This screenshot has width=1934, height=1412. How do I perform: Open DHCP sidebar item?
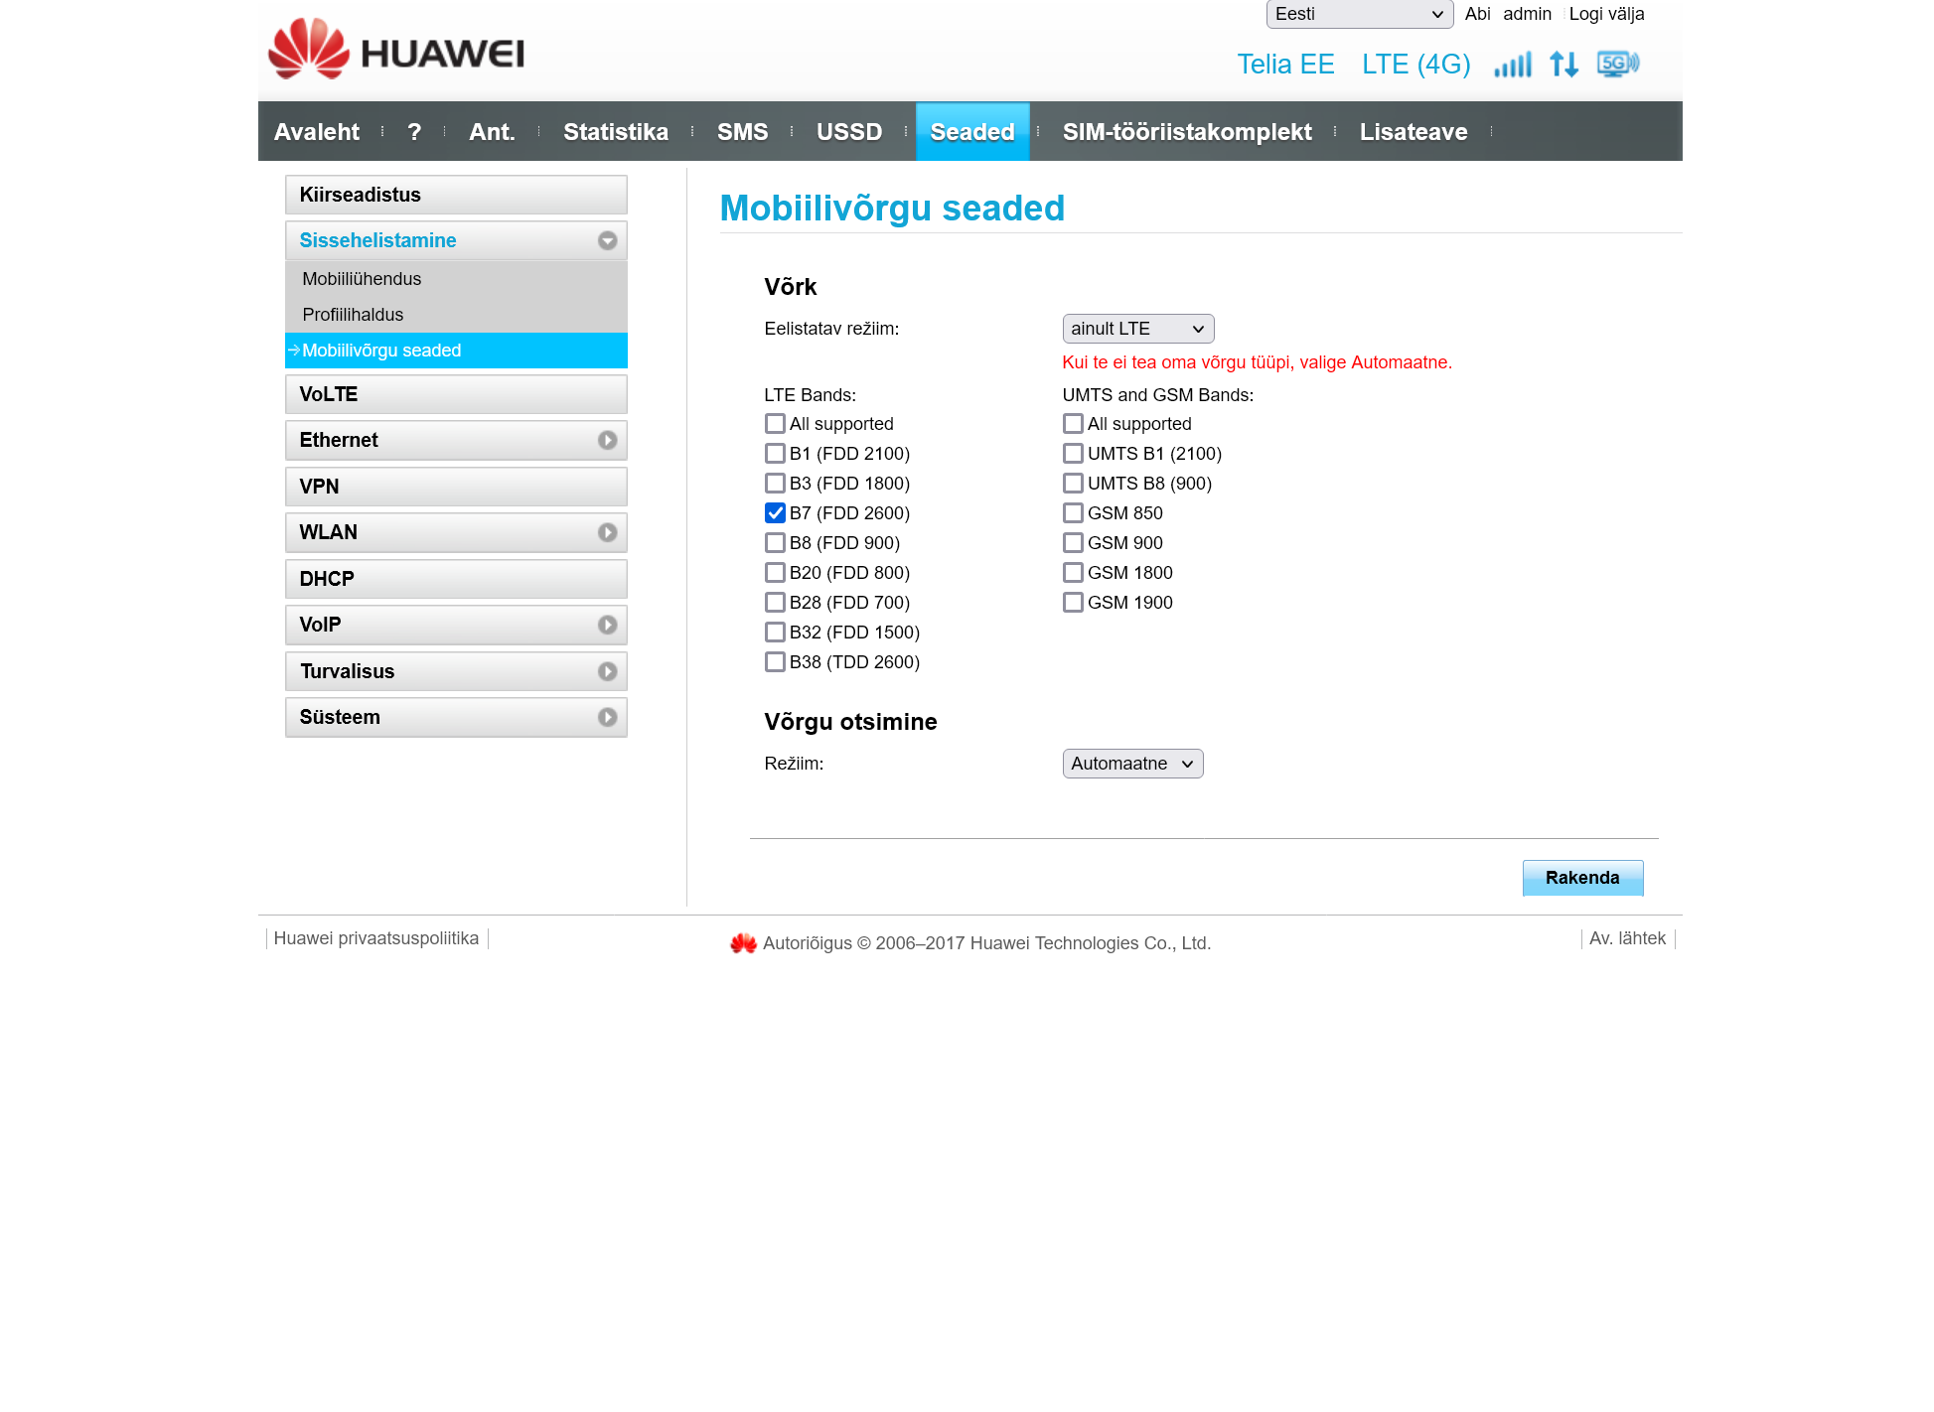[456, 579]
